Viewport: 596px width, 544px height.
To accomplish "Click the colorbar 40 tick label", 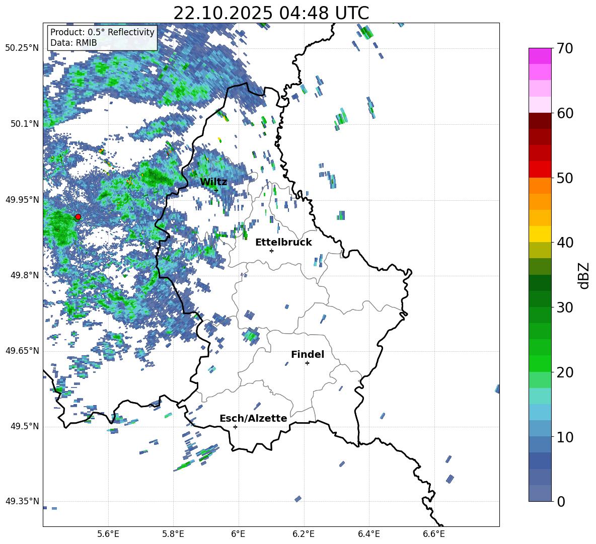I will click(x=565, y=243).
